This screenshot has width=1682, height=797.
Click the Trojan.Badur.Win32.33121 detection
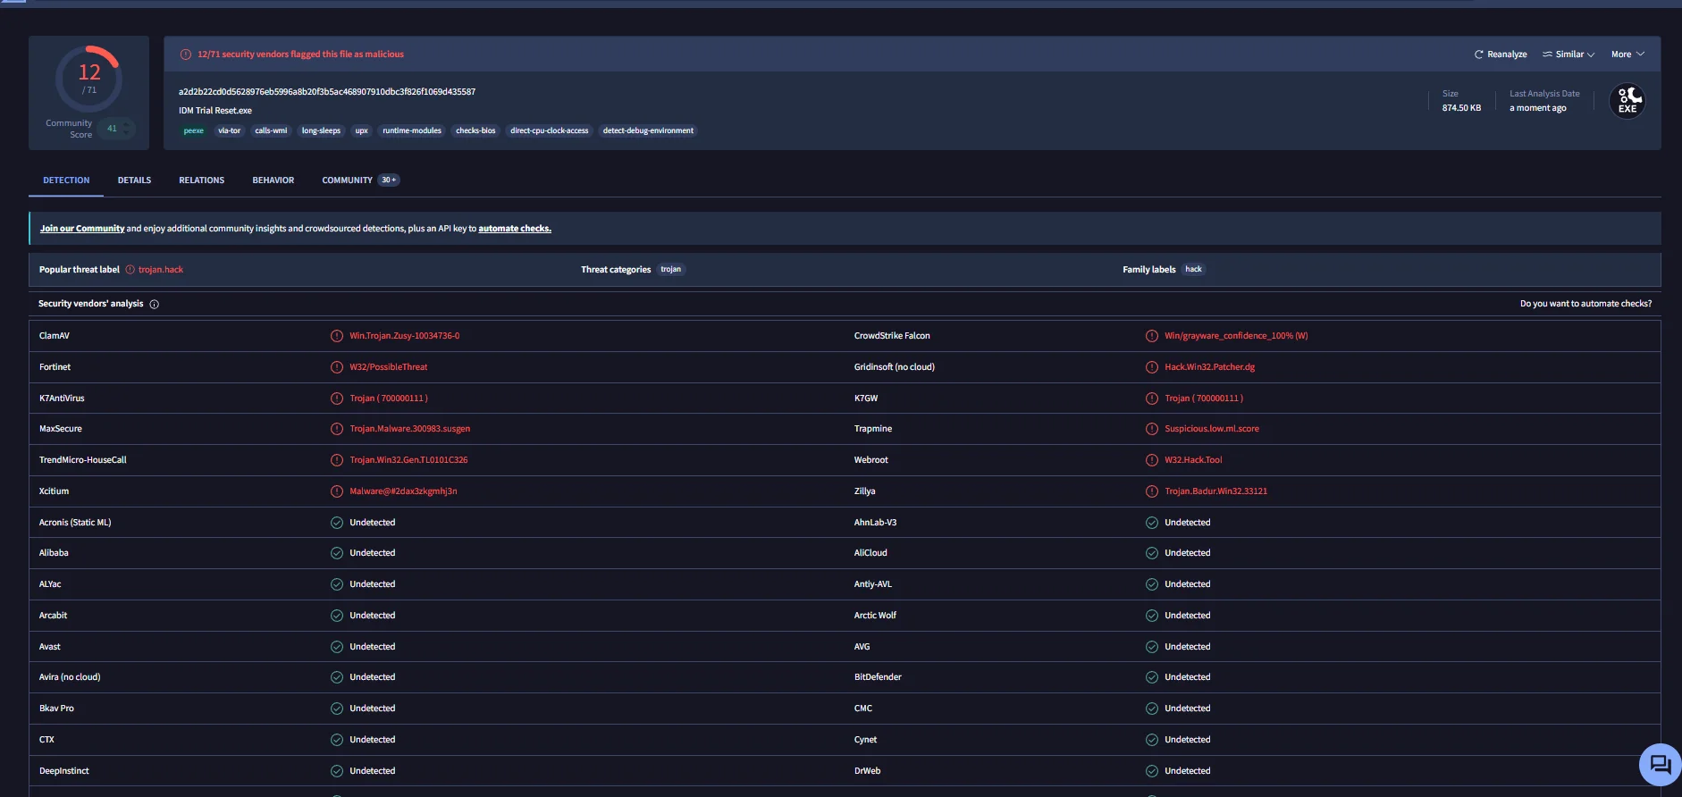[x=1215, y=491]
